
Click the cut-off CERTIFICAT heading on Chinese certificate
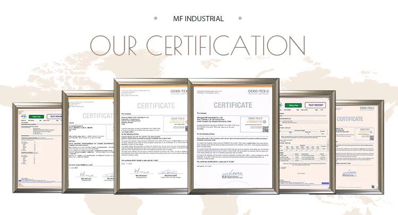(x=98, y=116)
